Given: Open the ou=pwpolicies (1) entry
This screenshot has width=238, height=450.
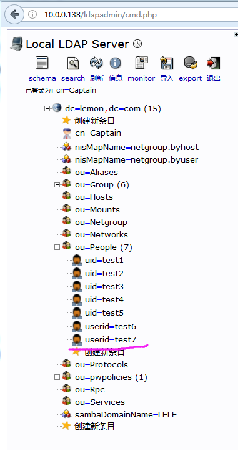Looking at the screenshot, I should 111,377.
